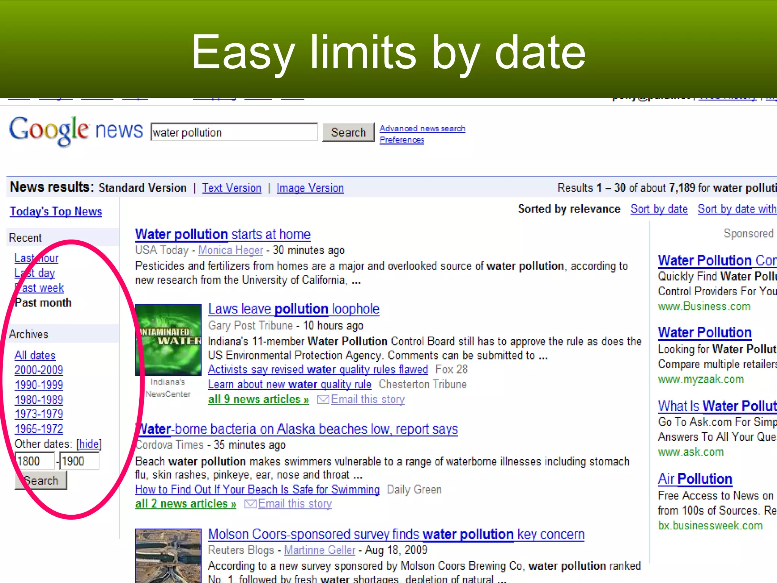Open www.myzaak.com ad URL
The width and height of the screenshot is (777, 583).
coord(701,379)
